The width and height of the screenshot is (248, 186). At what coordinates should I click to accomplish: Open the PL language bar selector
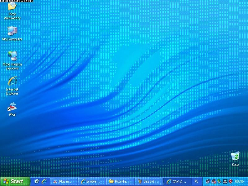point(197,181)
